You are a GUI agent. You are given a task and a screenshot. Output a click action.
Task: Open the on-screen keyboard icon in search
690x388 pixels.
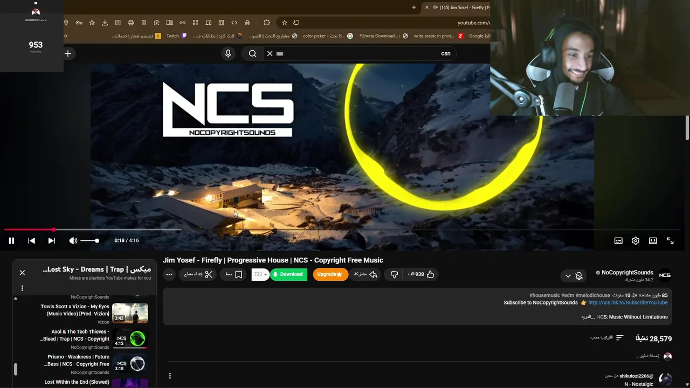pyautogui.click(x=280, y=53)
